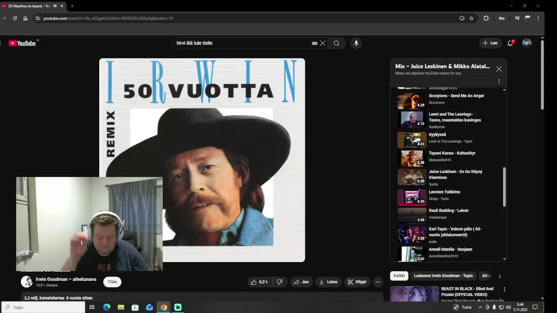The height and width of the screenshot is (313, 557).
Task: Show more filter chips with arrow
Action: point(500,276)
